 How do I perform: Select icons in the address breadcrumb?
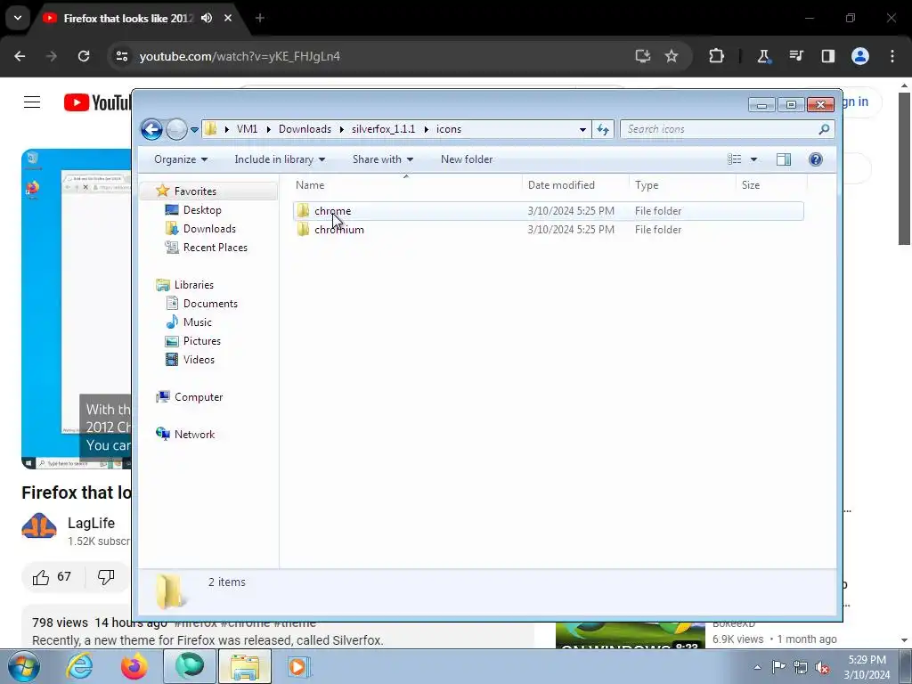(x=449, y=129)
